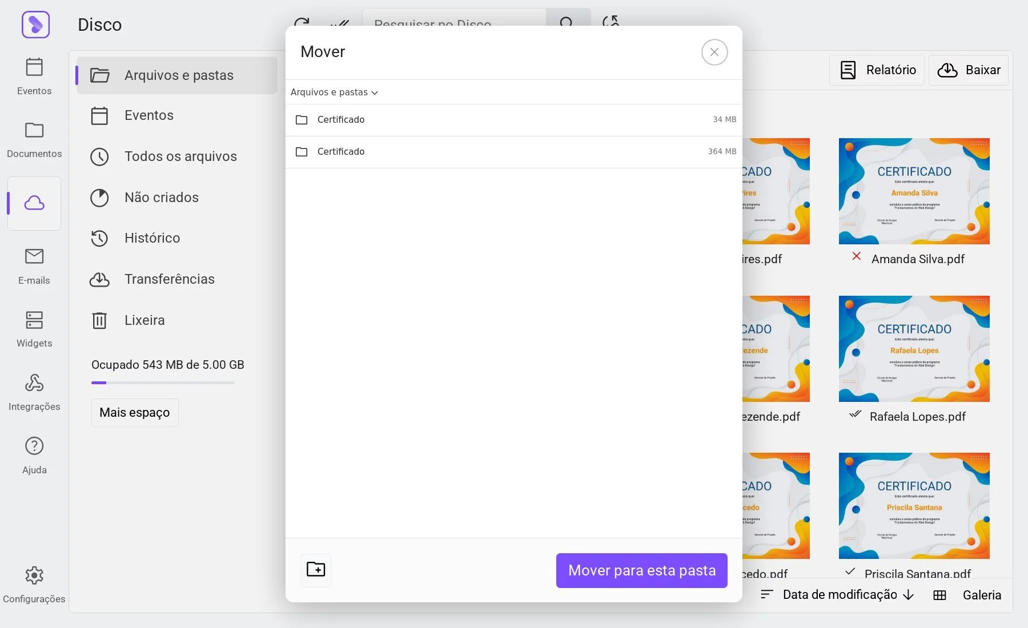Select the Disco cloud icon
The image size is (1028, 628).
[34, 203]
